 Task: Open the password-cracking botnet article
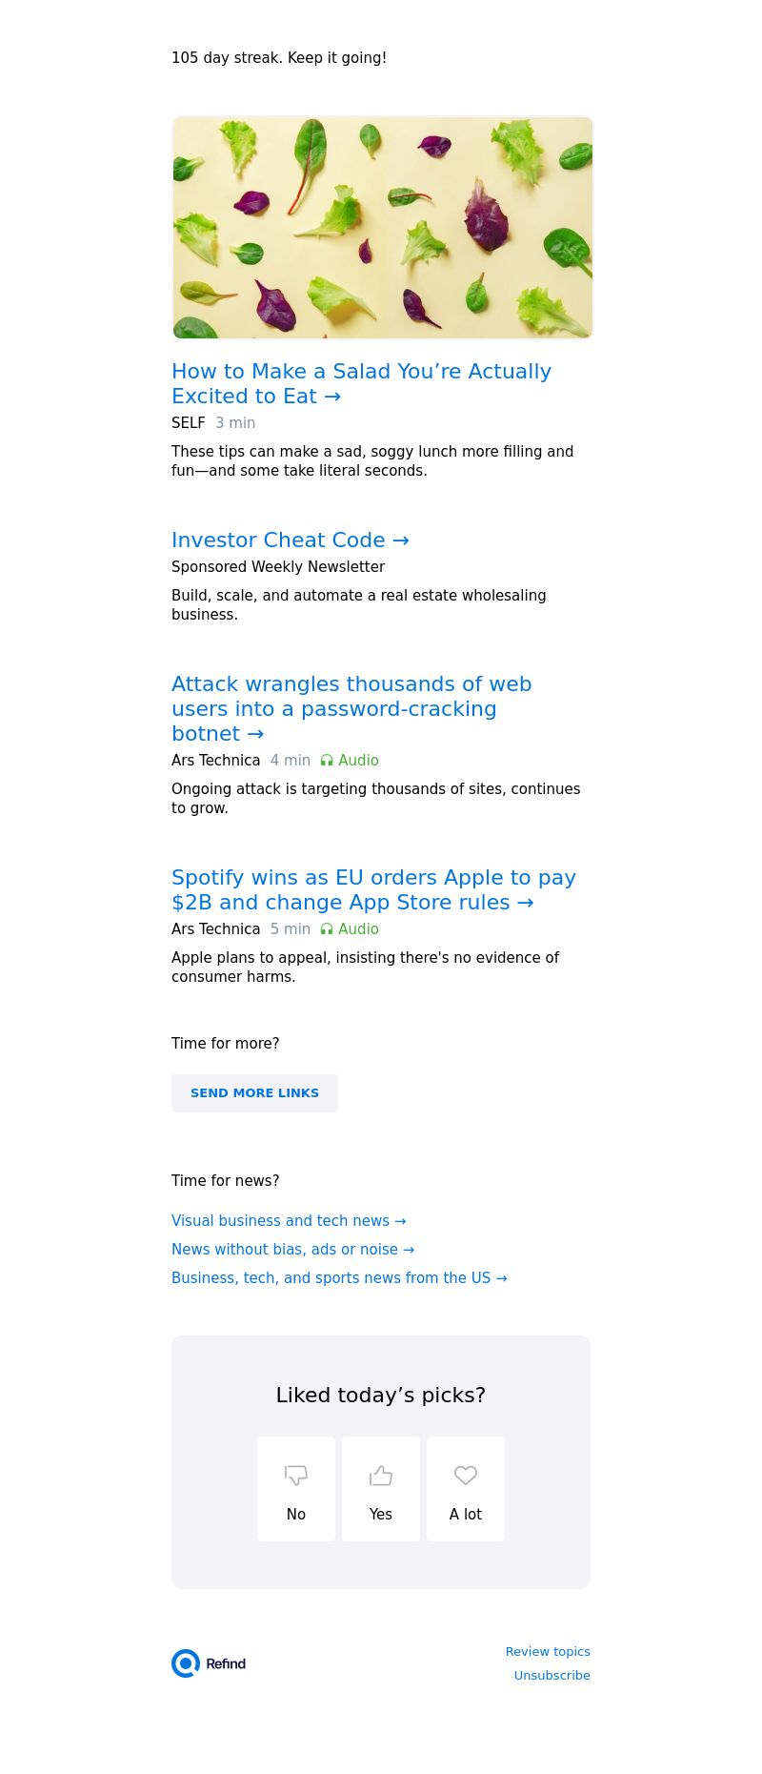pyautogui.click(x=351, y=708)
